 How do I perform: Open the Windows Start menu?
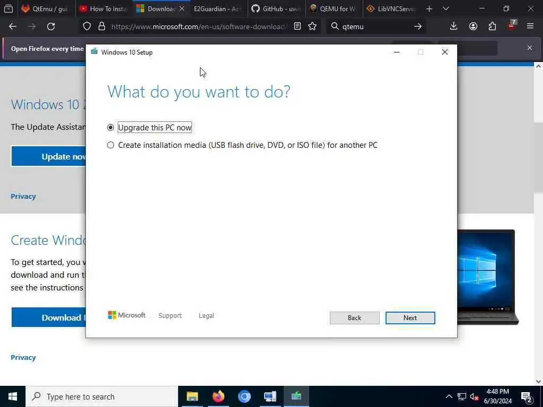(x=13, y=396)
